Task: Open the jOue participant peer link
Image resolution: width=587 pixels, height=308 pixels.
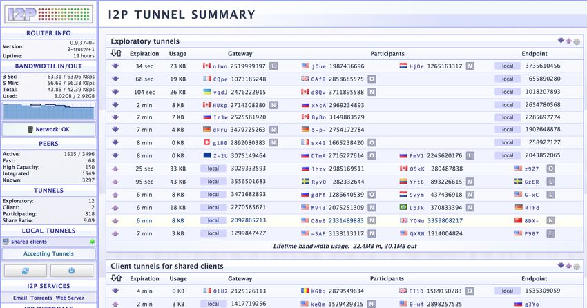Action: 318,66
